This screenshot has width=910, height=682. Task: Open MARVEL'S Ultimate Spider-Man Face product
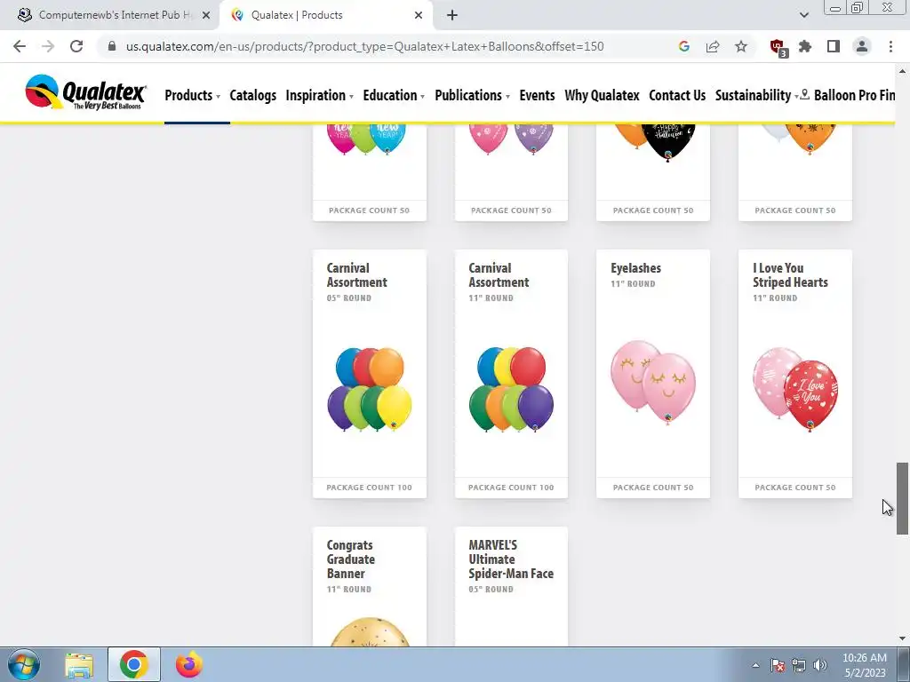click(x=511, y=586)
